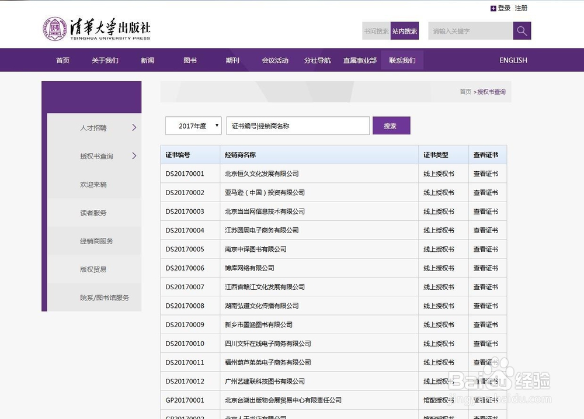The image size is (584, 419).
Task: View certificate for DS20170006 博库网络有限公司
Action: (x=487, y=268)
